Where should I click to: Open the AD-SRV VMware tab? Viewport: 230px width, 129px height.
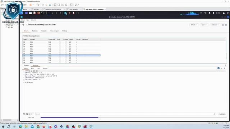point(36,9)
